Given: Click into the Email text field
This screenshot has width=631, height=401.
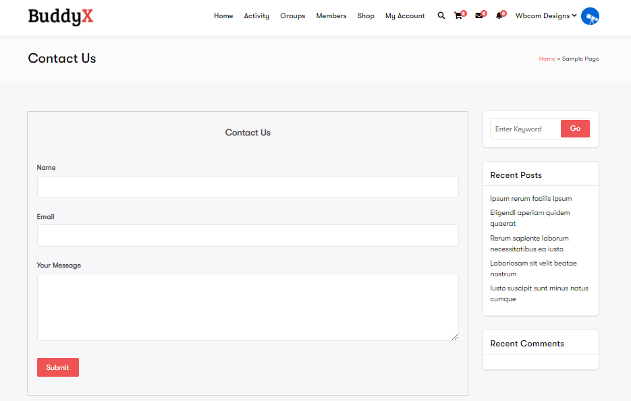Looking at the screenshot, I should click(248, 236).
